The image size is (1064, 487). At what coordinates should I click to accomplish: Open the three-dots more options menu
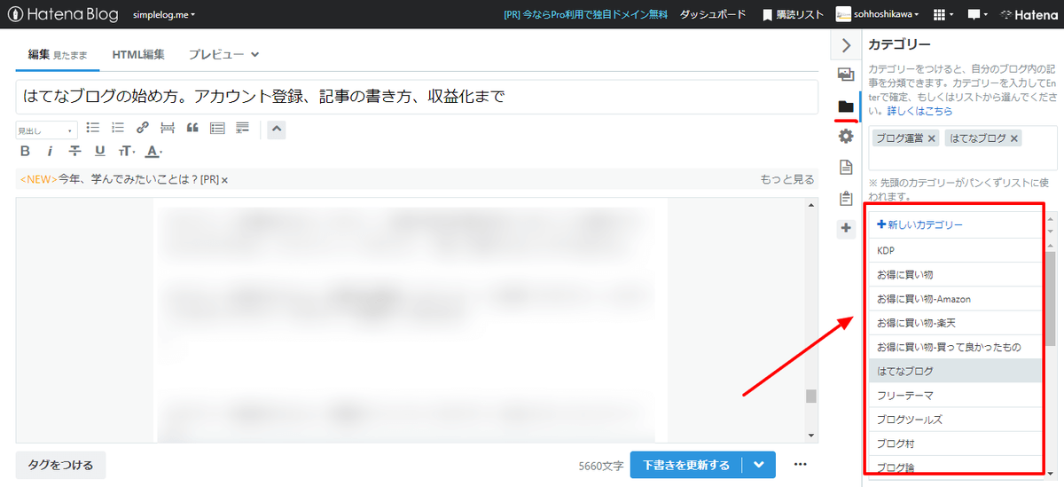(x=801, y=464)
